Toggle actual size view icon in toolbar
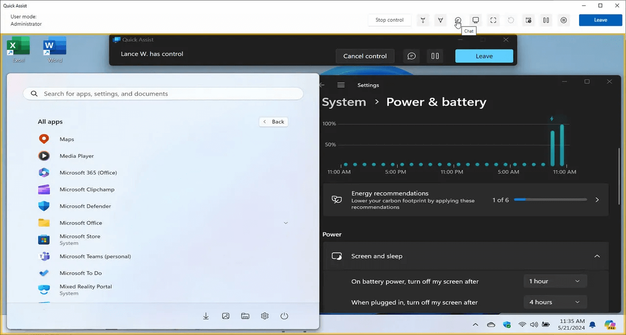Screen dimensions: 626x335 pos(493,20)
